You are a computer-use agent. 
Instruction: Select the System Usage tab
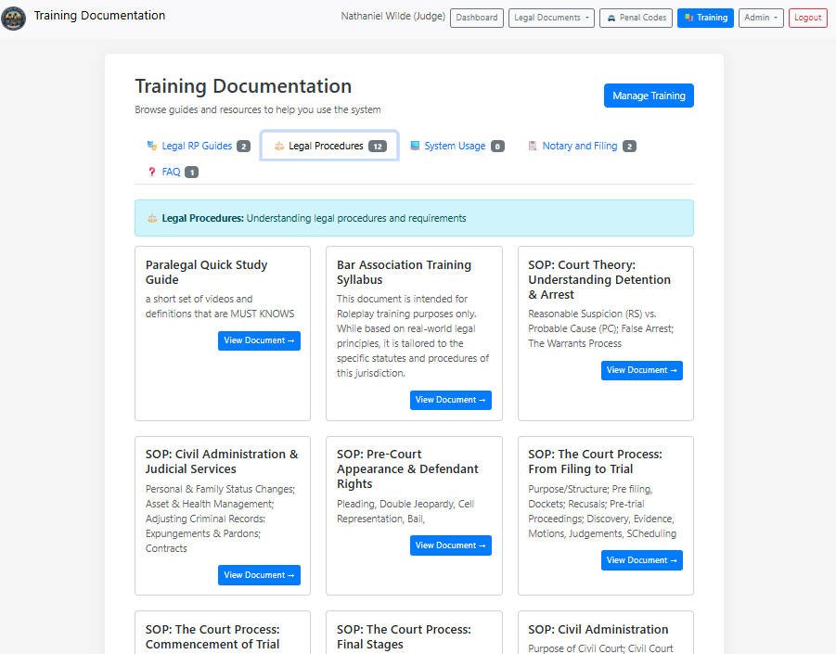456,145
